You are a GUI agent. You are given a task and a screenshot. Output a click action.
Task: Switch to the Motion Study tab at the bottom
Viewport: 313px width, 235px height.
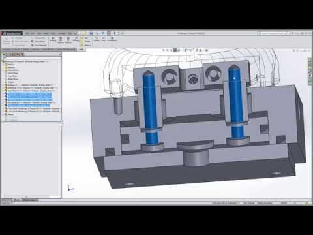click(30, 200)
